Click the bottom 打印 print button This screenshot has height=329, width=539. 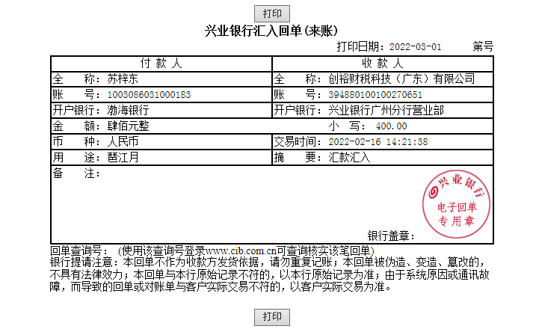point(272,316)
